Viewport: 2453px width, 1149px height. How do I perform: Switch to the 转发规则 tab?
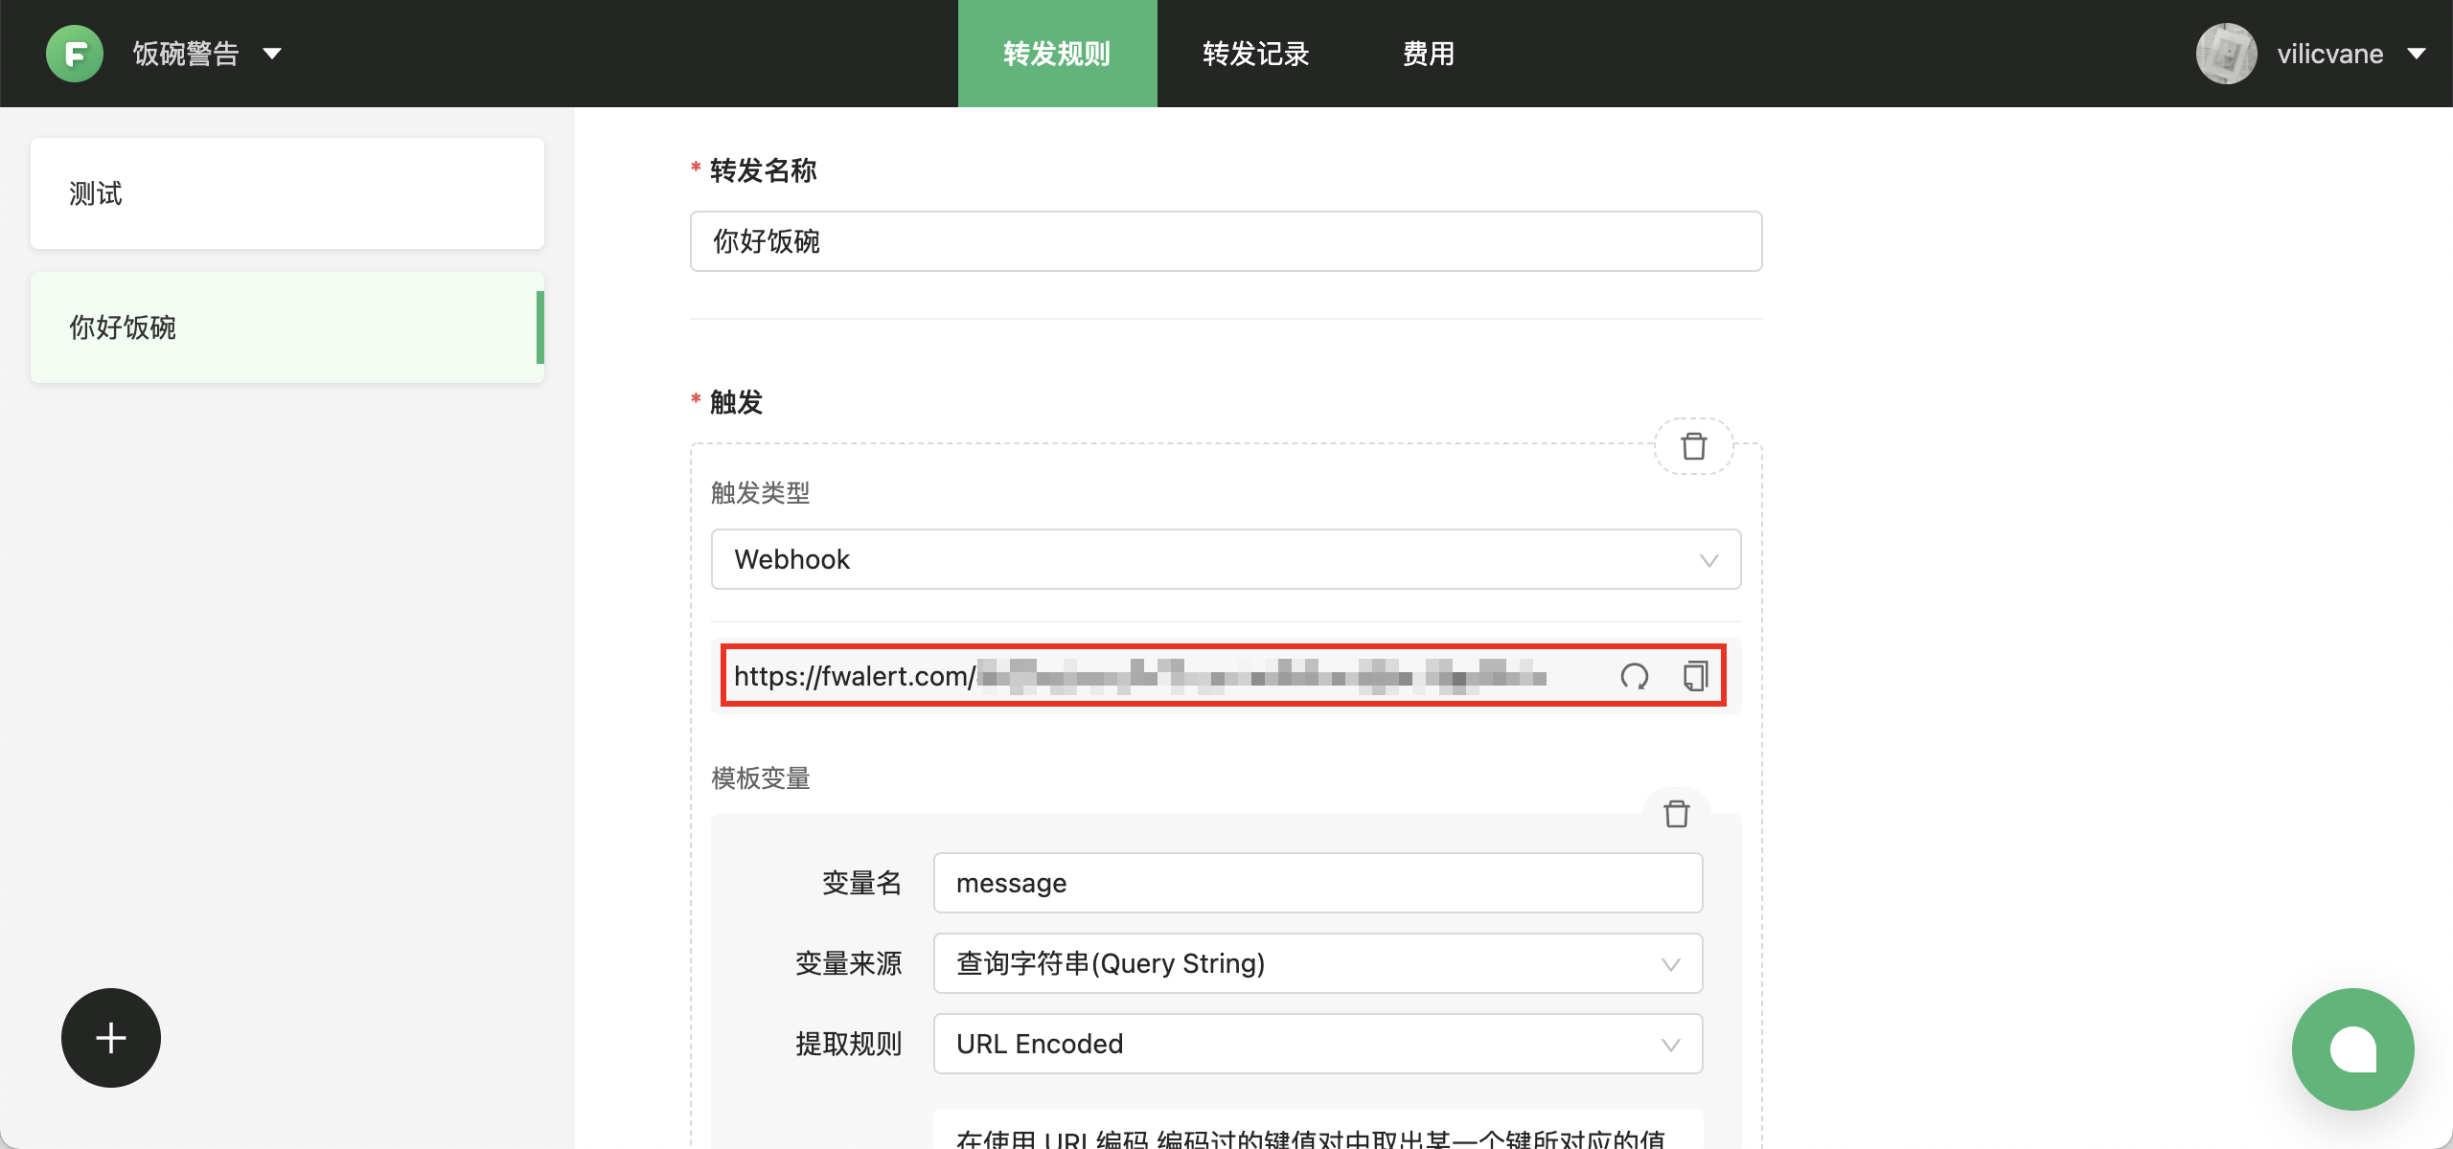(x=1057, y=54)
